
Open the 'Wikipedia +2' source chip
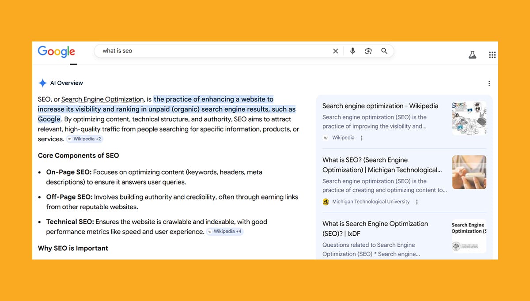coord(84,139)
